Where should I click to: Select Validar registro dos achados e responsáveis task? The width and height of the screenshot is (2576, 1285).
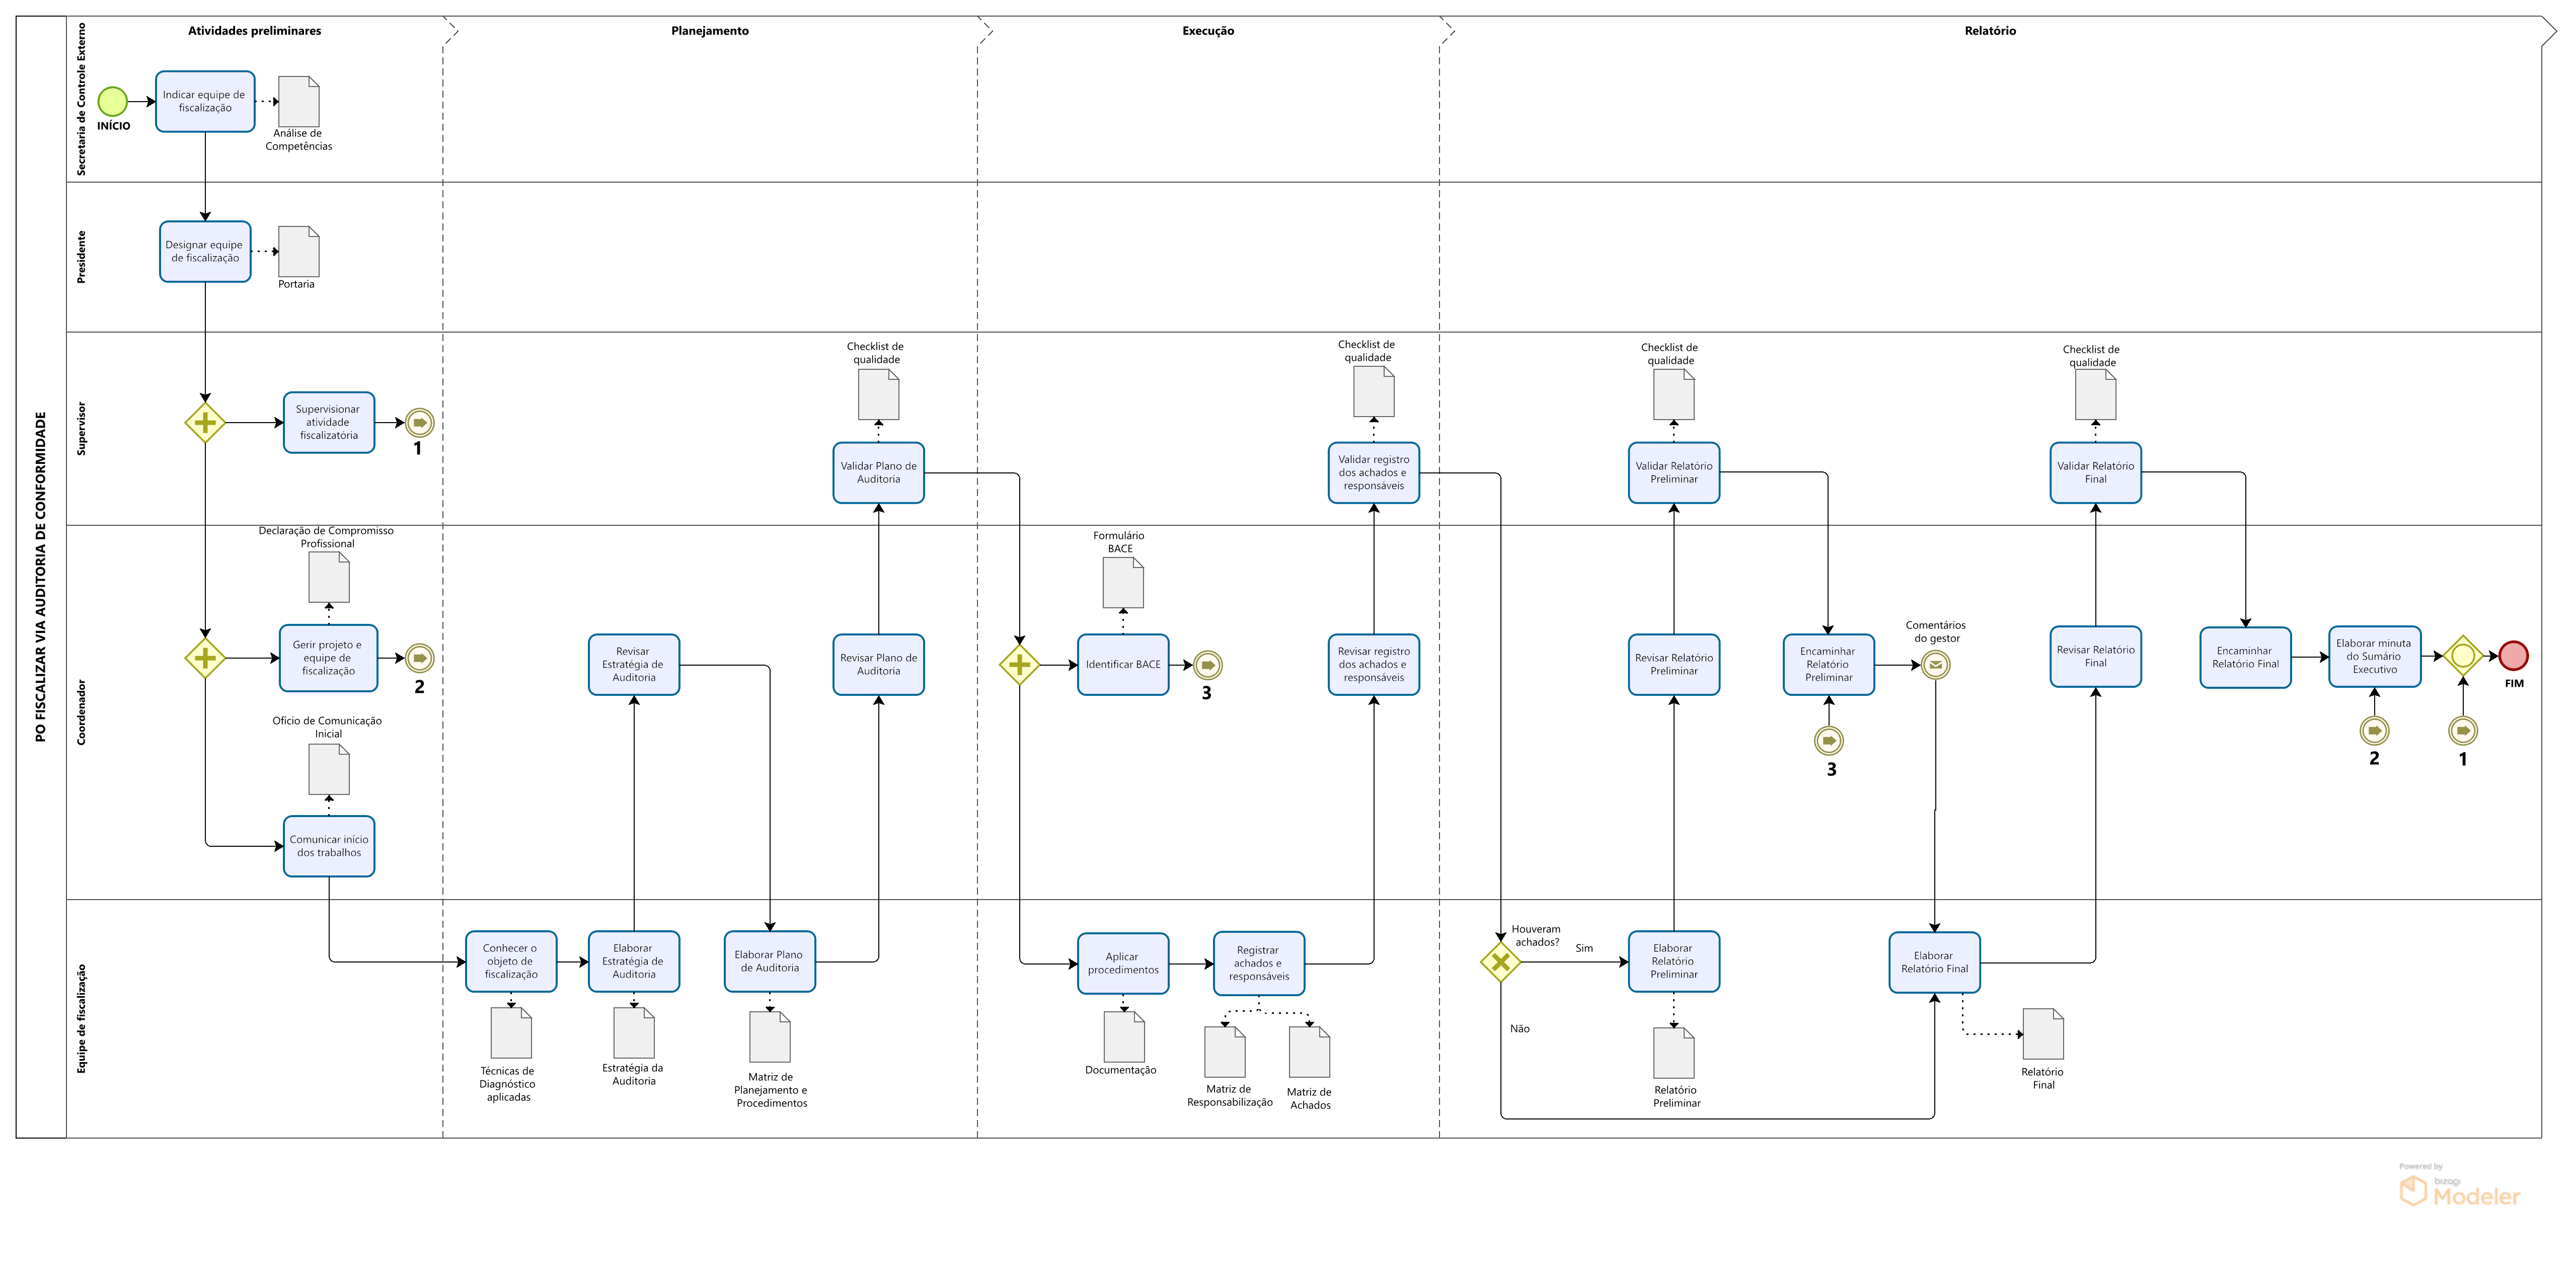1374,473
